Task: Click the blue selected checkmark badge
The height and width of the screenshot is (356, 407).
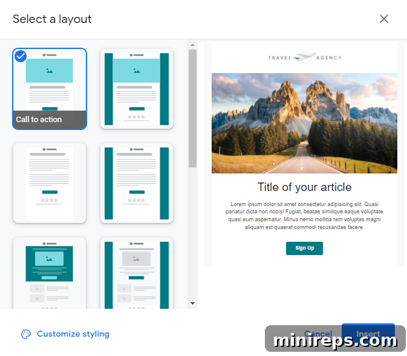Action: tap(21, 56)
